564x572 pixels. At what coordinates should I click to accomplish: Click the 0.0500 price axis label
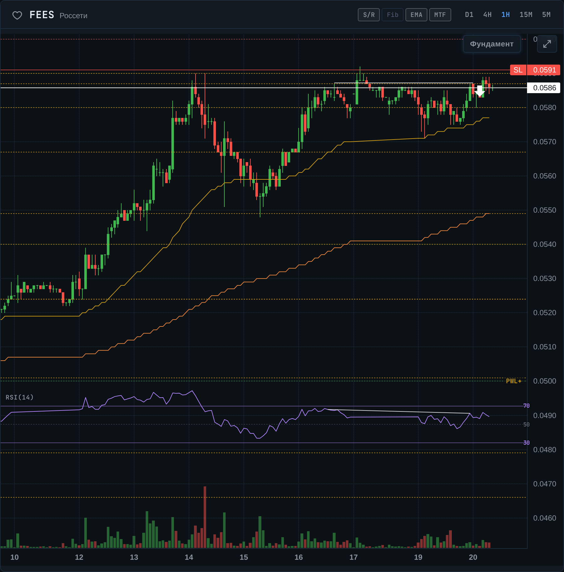coord(545,381)
